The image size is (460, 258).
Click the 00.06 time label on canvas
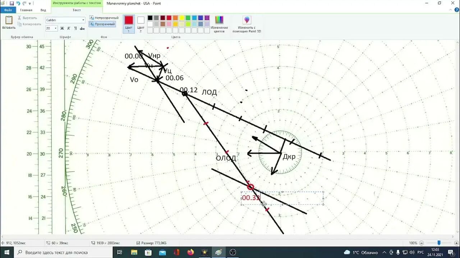(x=175, y=78)
